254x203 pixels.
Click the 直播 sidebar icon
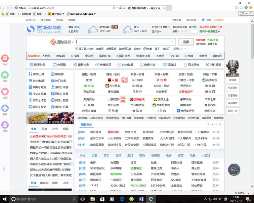(x=5, y=125)
